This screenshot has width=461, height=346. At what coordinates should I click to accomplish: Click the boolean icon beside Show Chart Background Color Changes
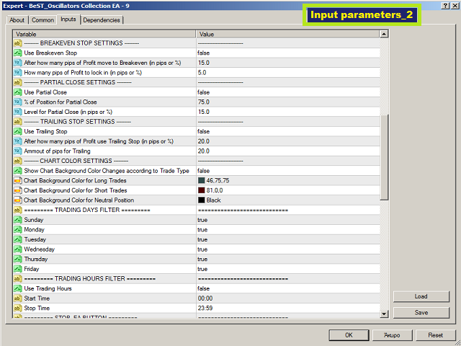tap(18, 171)
